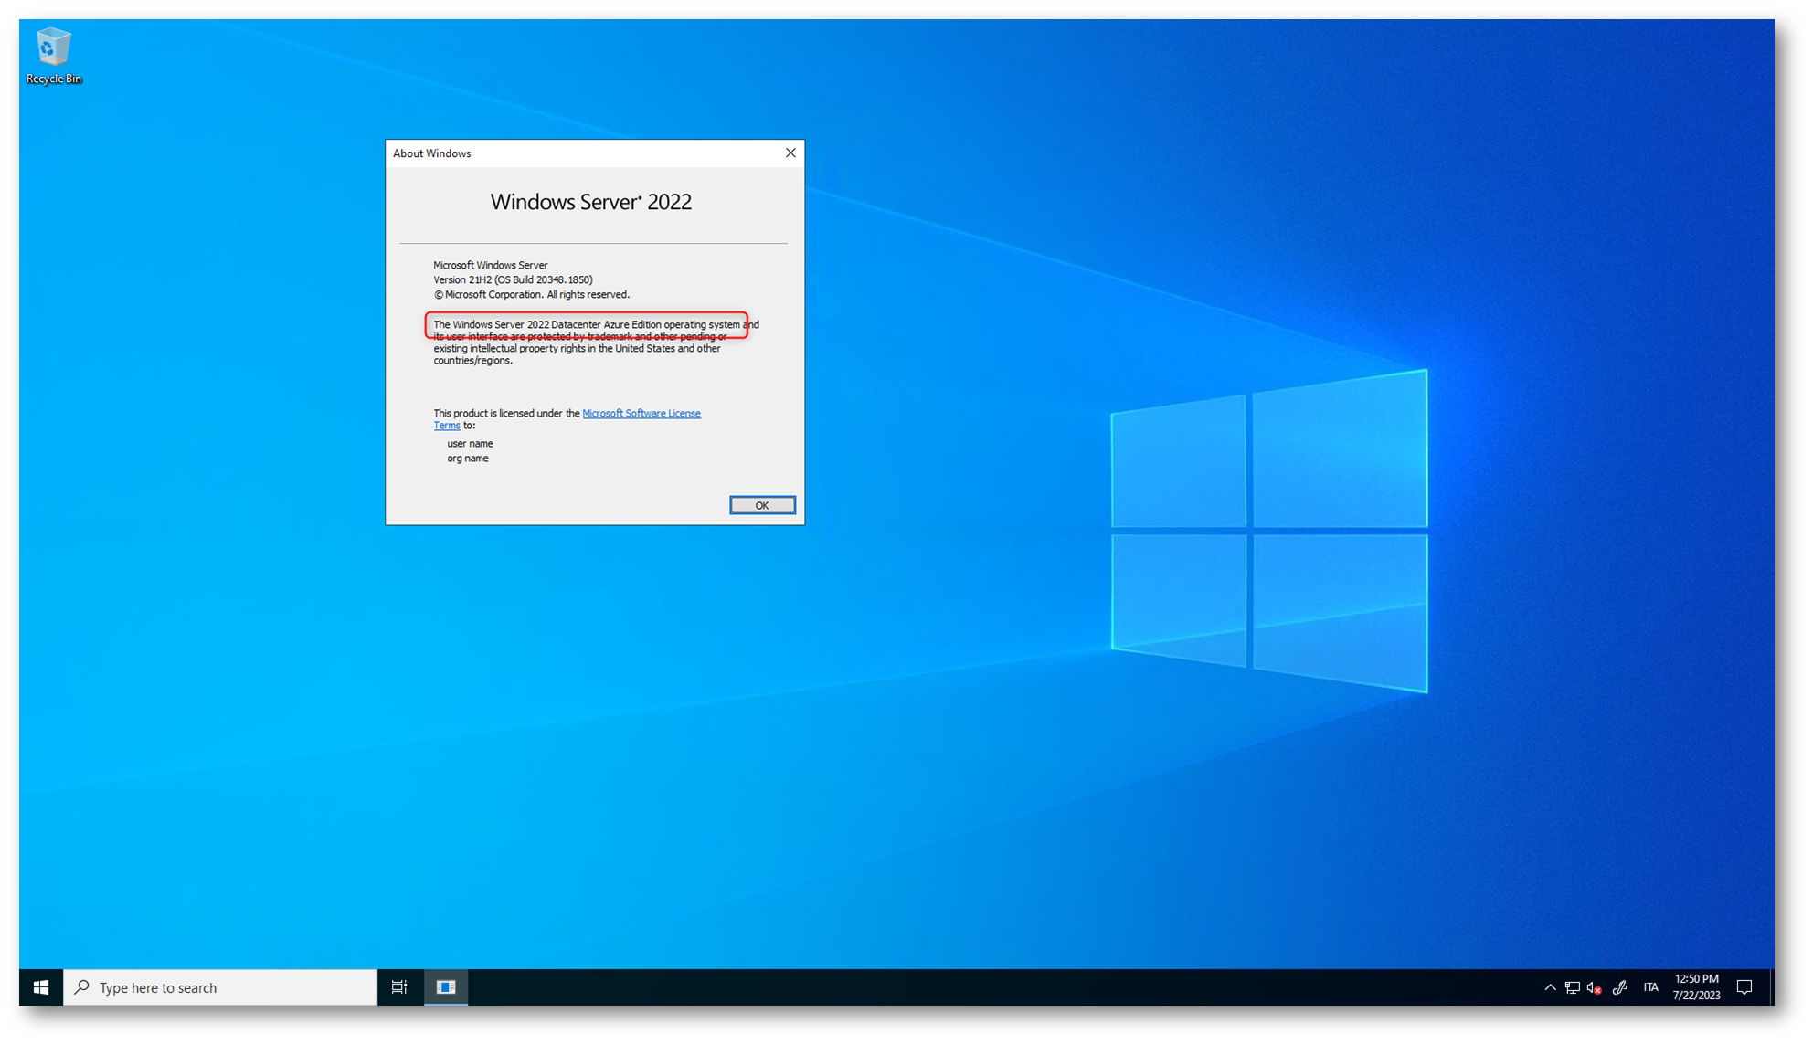Screen dimensions: 1813x1044
Task: Click the muted volume tray icon
Action: (x=1595, y=987)
